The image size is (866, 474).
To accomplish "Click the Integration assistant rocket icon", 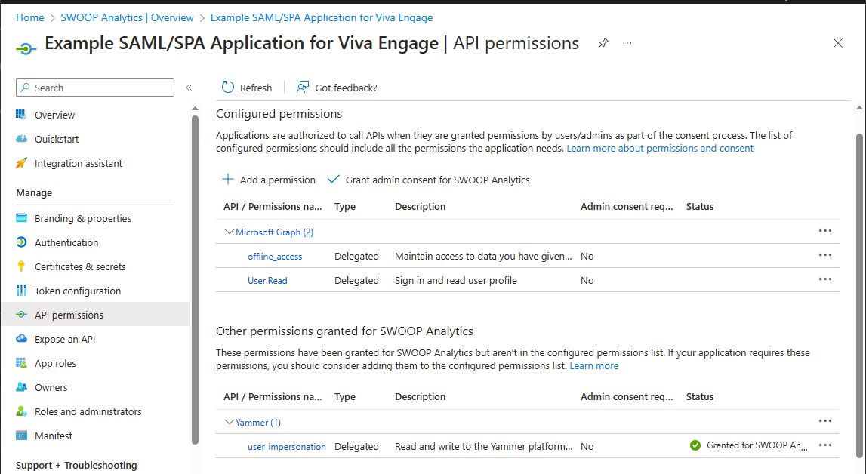I will (x=22, y=163).
